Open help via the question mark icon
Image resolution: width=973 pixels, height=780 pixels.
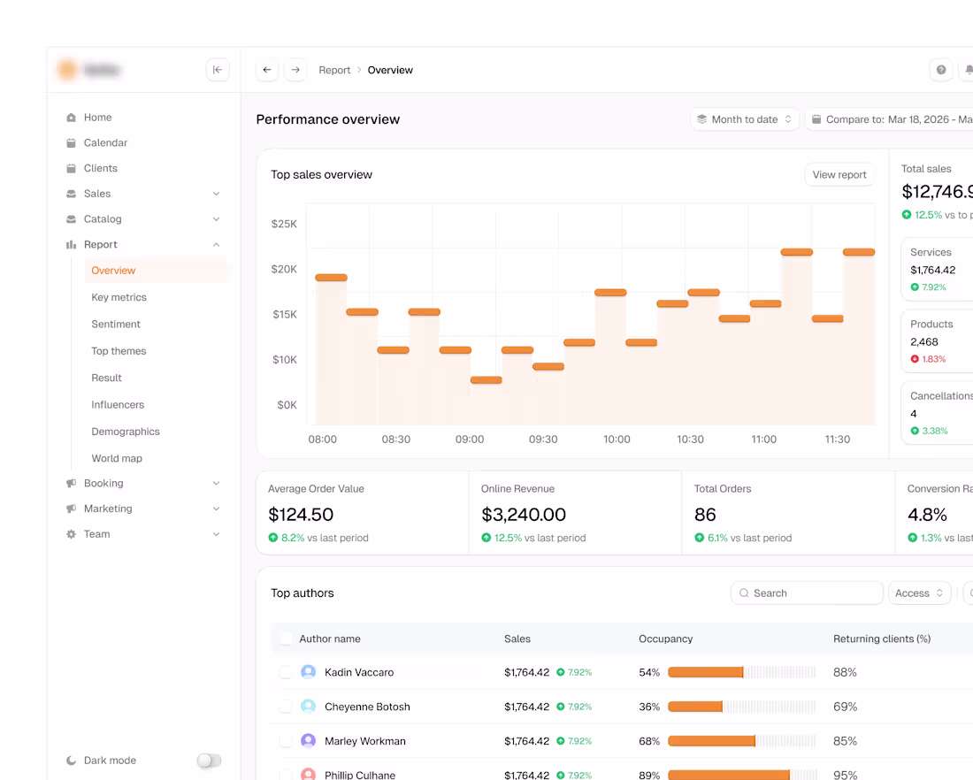pyautogui.click(x=941, y=70)
